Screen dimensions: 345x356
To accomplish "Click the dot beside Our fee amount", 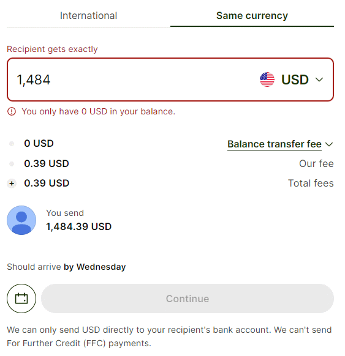I will pos(12,164).
